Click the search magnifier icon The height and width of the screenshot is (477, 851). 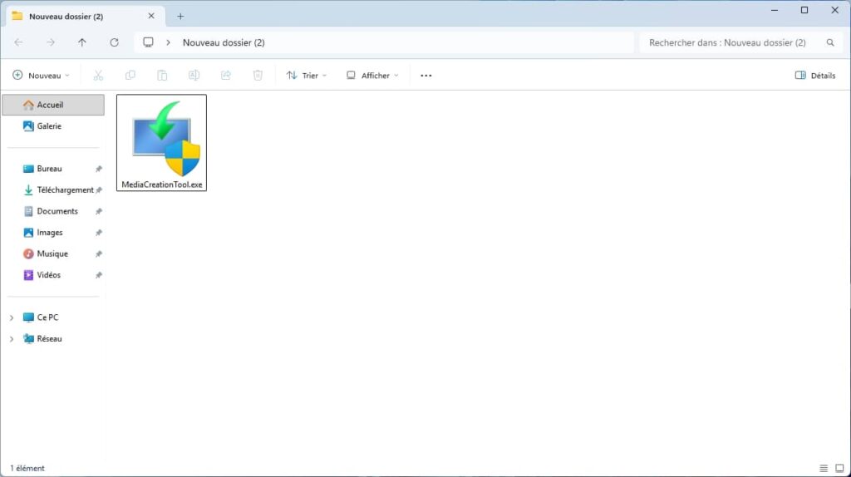coord(830,42)
